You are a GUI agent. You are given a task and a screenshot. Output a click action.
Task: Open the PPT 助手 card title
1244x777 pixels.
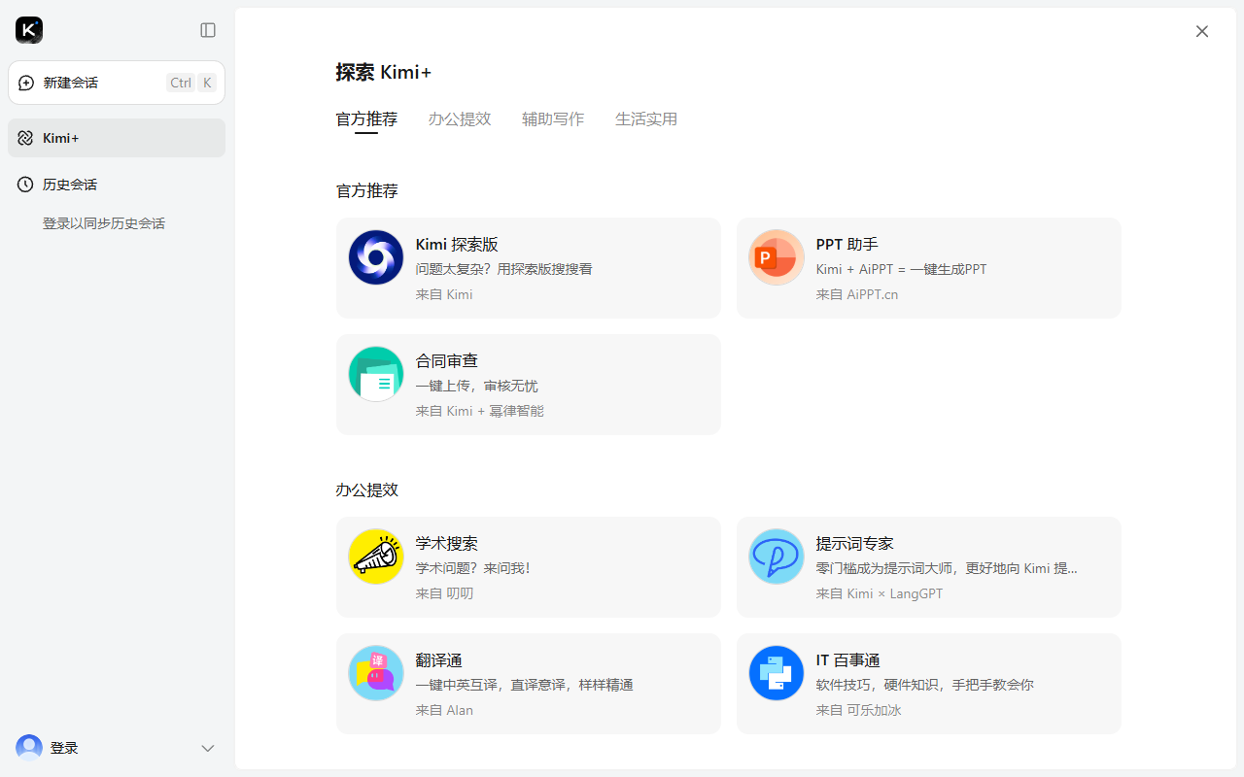tap(847, 245)
